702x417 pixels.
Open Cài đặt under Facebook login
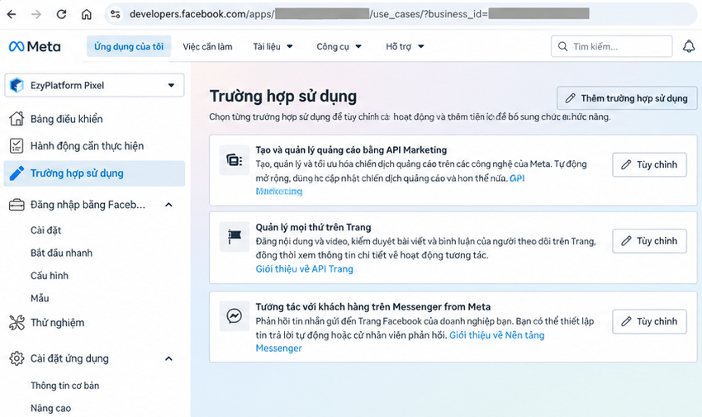tap(45, 230)
